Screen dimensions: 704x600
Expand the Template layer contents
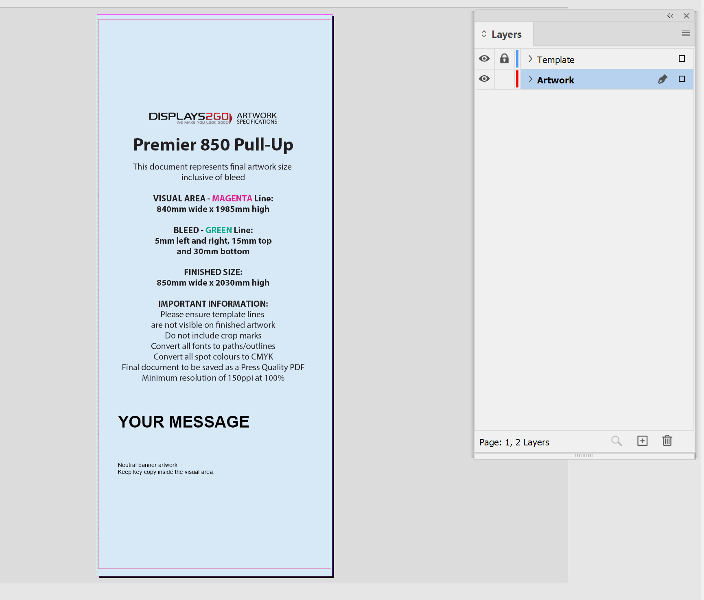[530, 59]
